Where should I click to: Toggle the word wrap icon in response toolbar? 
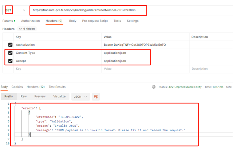[96, 96]
